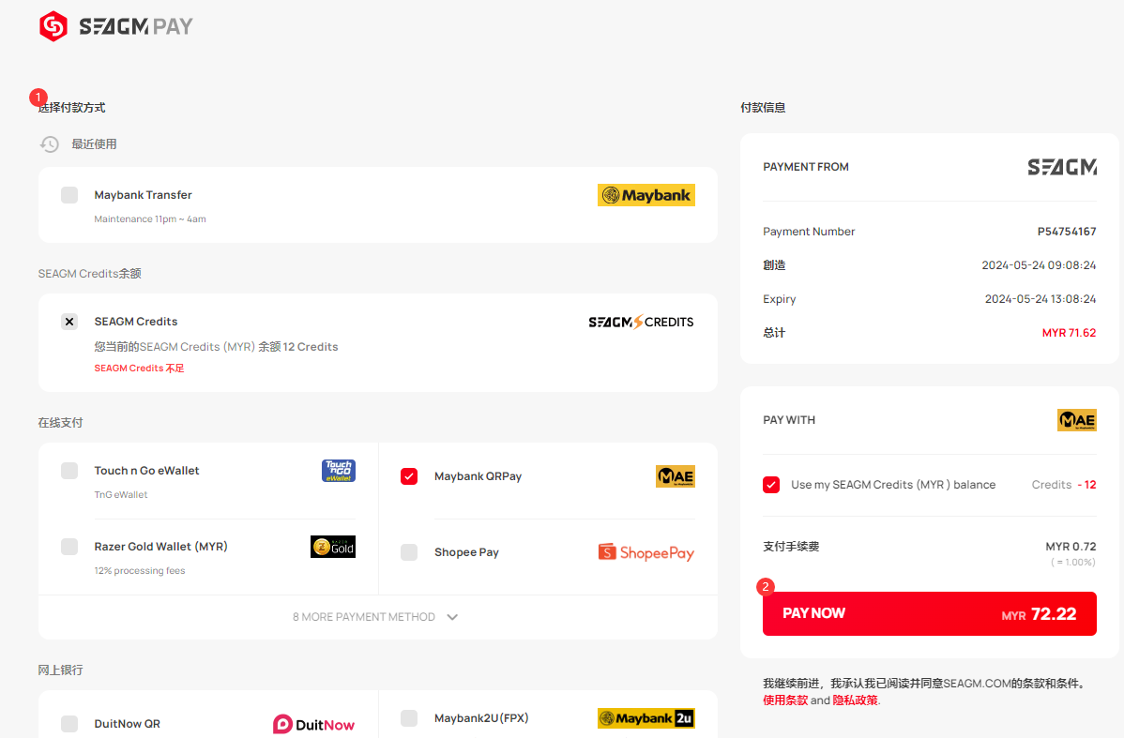Screen dimensions: 1124x738
Task: Click the 最近使用 recently used label
Action: pyautogui.click(x=94, y=144)
